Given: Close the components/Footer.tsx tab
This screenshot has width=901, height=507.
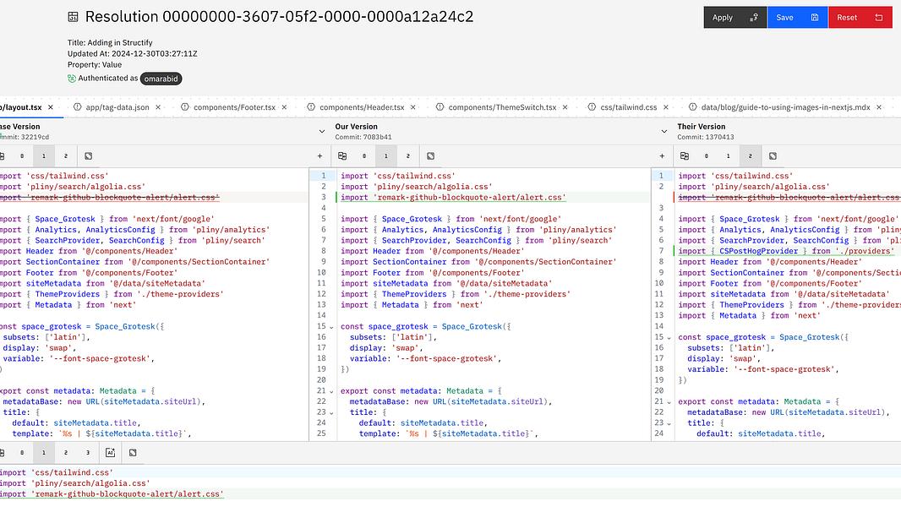Looking at the screenshot, I should point(285,107).
